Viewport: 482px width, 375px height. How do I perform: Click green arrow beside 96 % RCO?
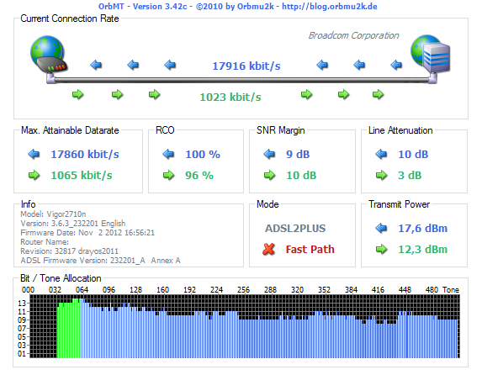point(168,175)
